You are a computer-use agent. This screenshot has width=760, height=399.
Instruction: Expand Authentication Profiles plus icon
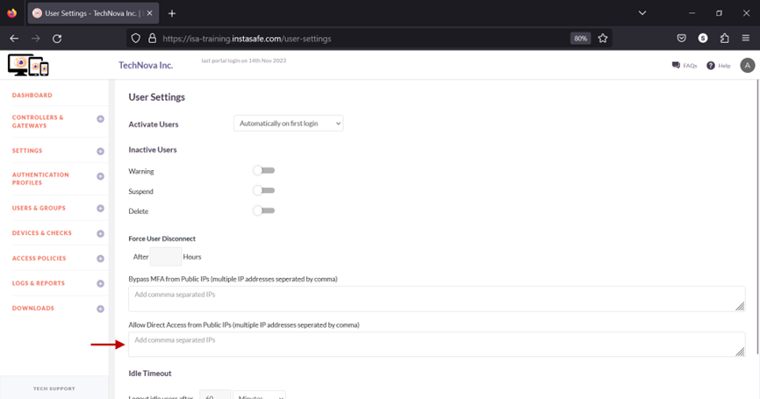point(100,177)
